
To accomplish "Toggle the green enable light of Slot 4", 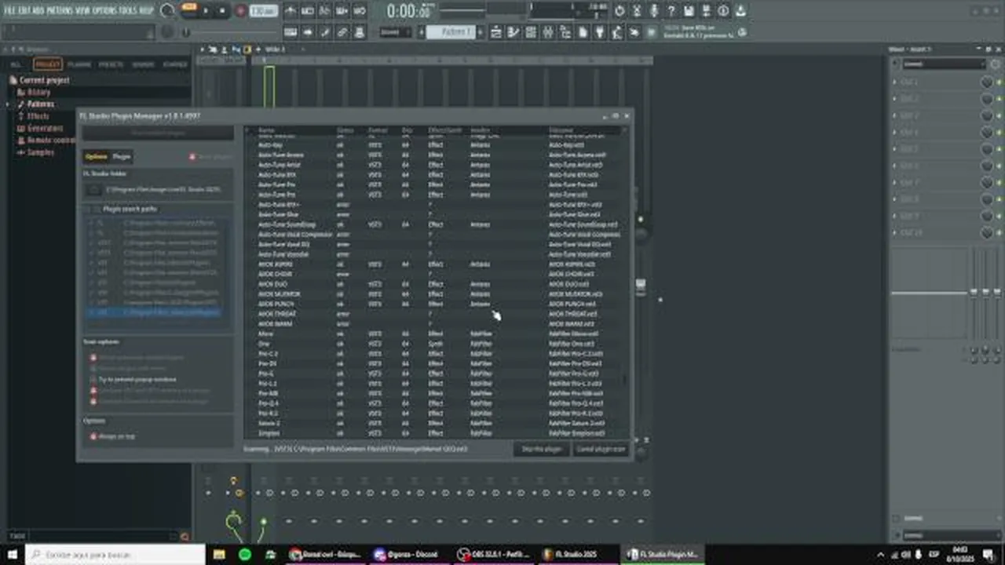I will (x=999, y=133).
